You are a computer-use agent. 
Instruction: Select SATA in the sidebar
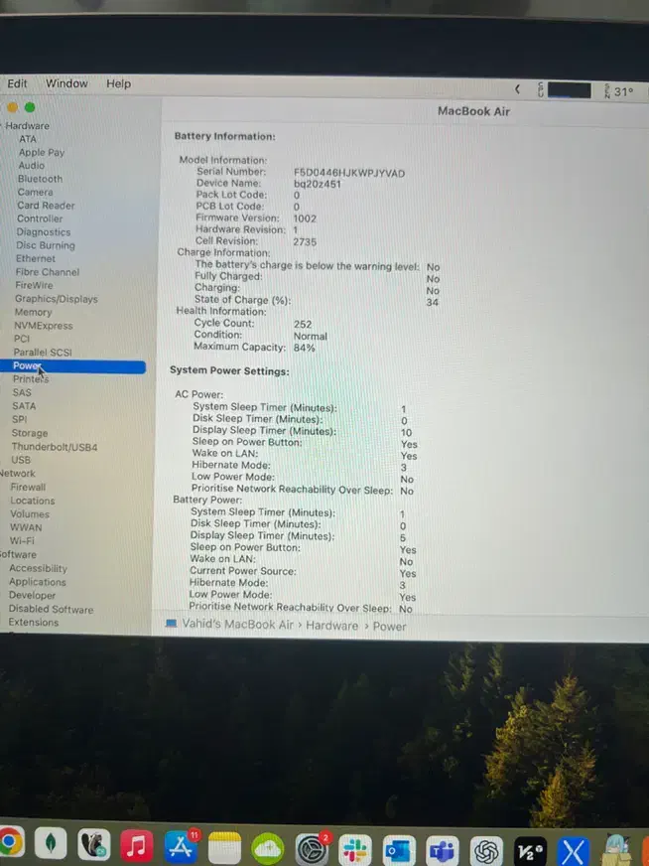[24, 406]
